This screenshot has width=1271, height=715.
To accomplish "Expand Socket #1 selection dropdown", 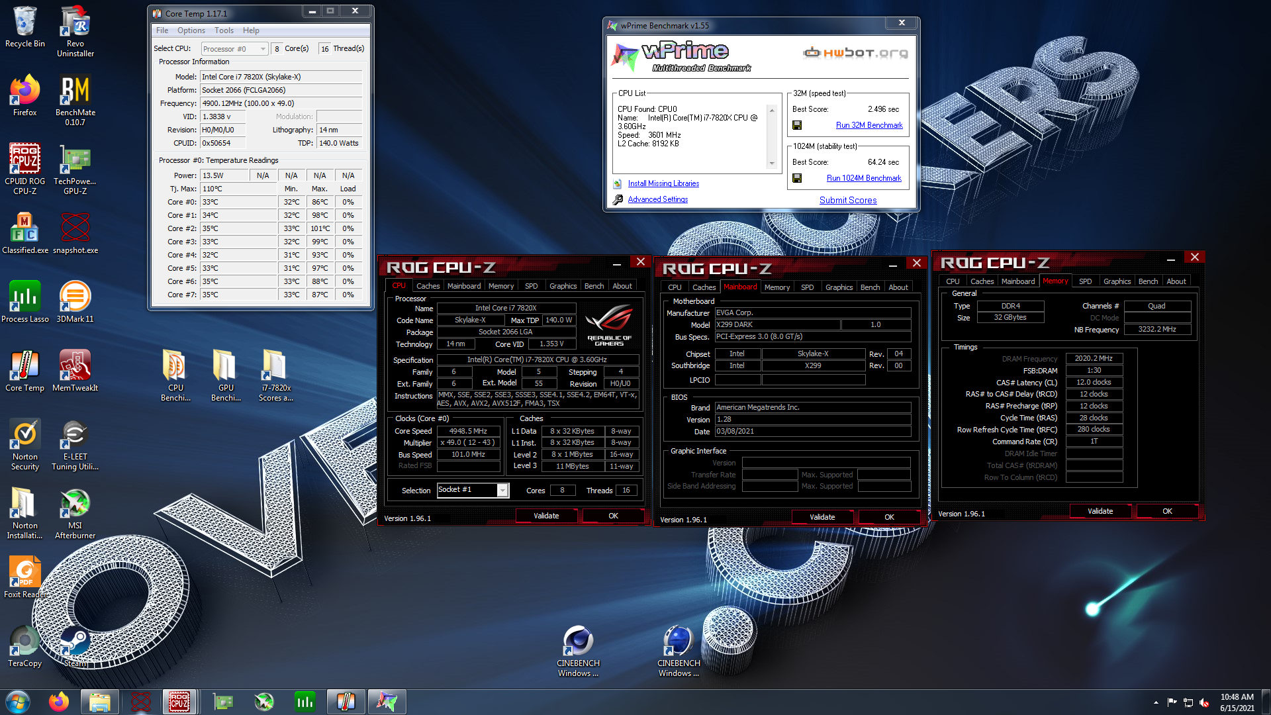I will (x=502, y=491).
